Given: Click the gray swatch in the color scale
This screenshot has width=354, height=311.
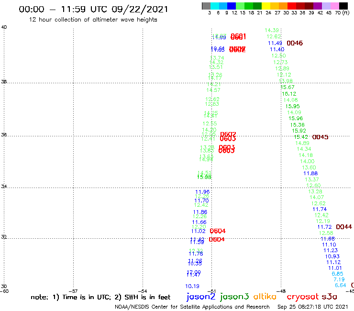Looking at the screenshot, I should tap(206, 6).
